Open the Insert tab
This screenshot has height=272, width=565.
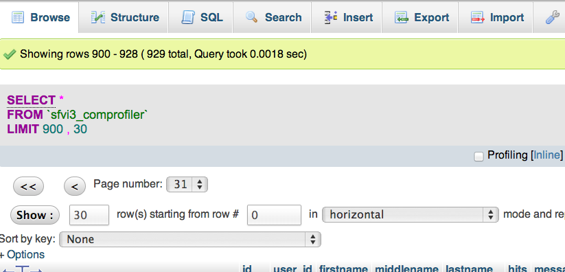click(x=347, y=18)
